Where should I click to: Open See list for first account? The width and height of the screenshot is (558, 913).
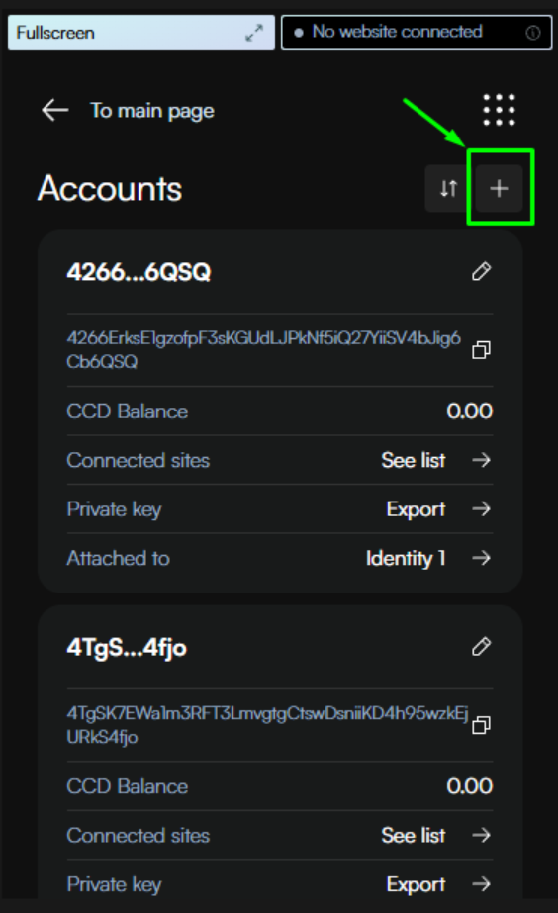point(435,460)
